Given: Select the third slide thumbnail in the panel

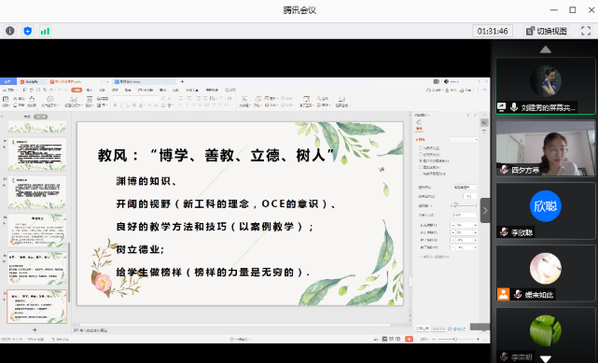Looking at the screenshot, I should [x=37, y=192].
